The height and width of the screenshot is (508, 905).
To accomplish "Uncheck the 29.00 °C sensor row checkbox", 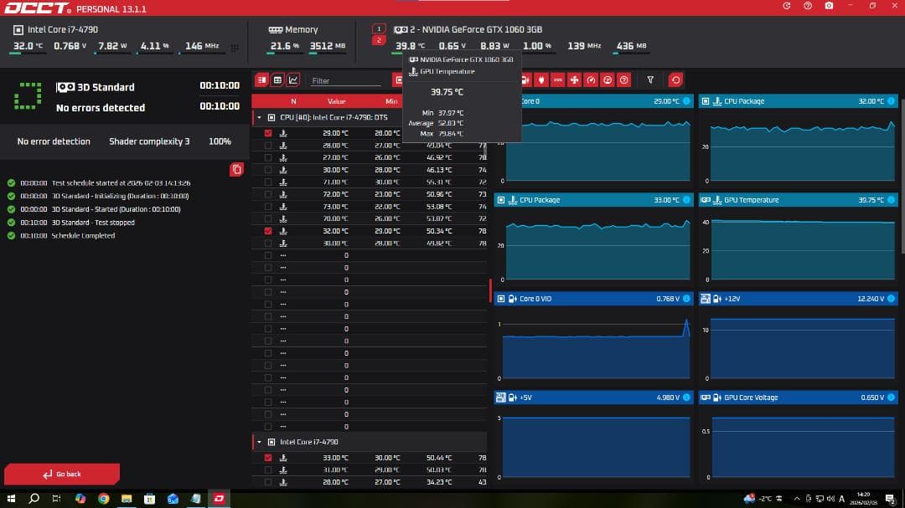I will [268, 133].
